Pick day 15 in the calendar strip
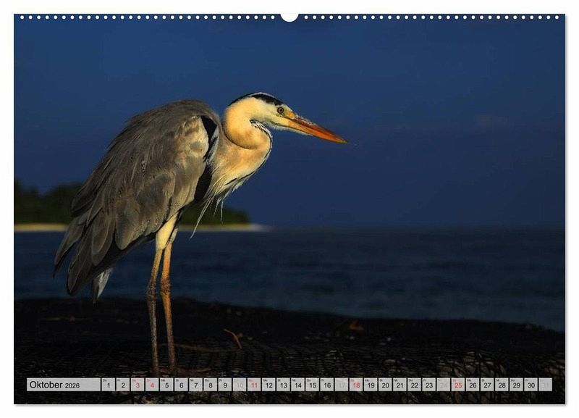 pyautogui.click(x=312, y=385)
